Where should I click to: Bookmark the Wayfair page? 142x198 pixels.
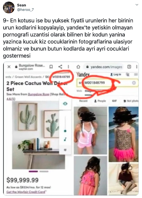tap(51, 67)
